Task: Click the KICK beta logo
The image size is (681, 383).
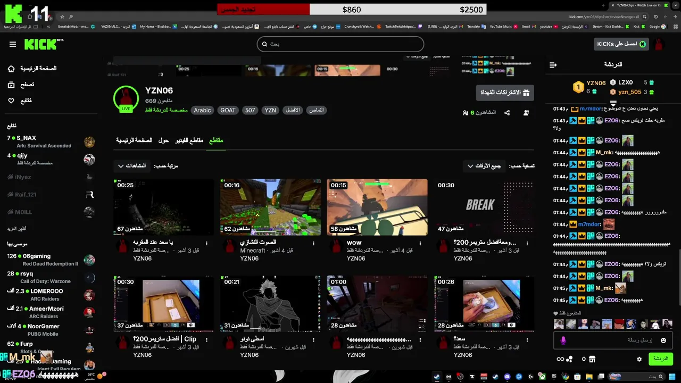Action: tap(44, 44)
